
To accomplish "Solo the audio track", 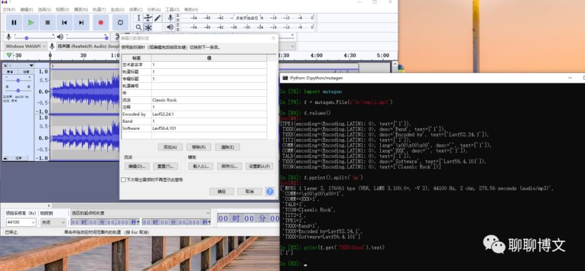I will (x=26, y=71).
